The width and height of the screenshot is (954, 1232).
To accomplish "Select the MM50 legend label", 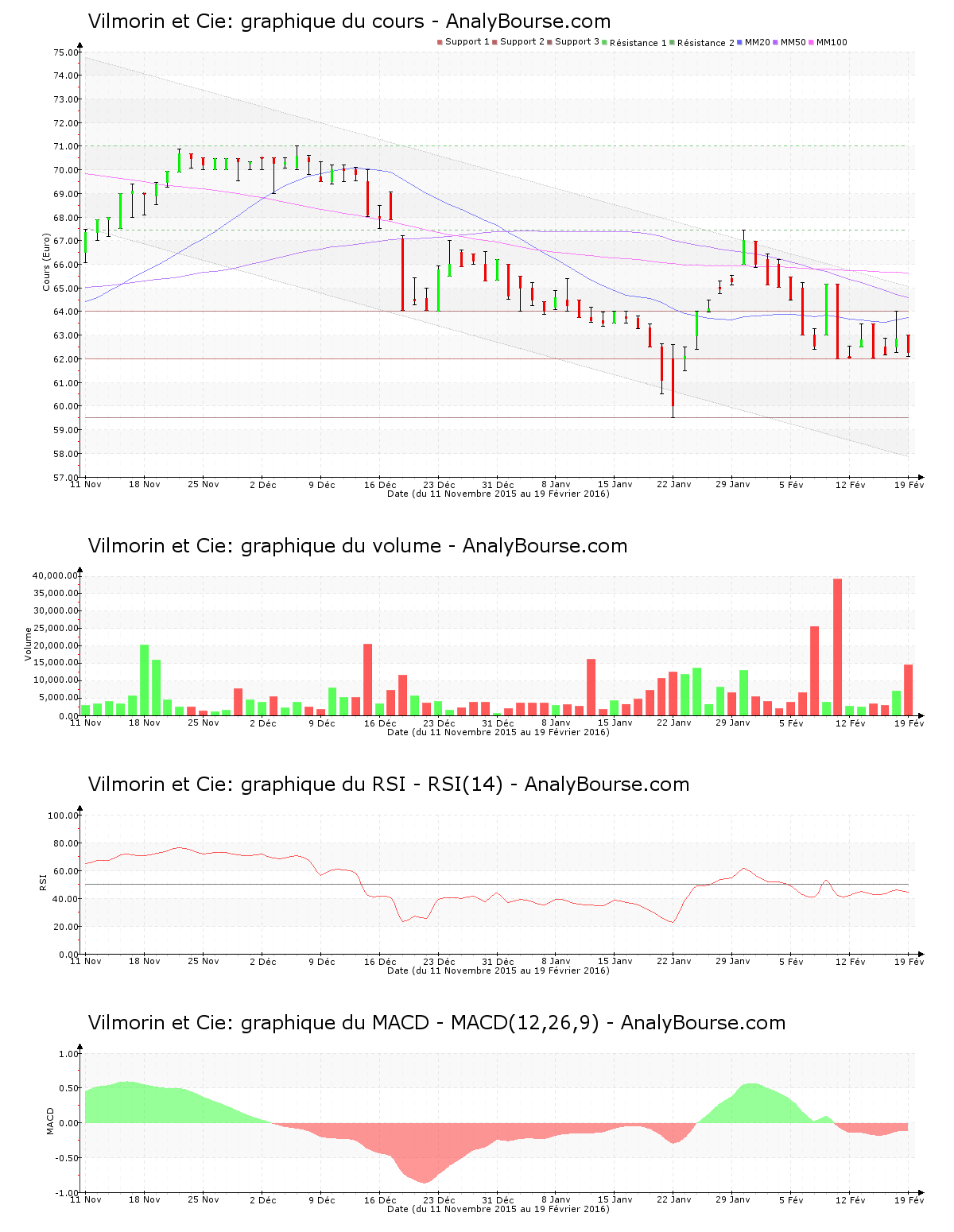I will pos(793,42).
